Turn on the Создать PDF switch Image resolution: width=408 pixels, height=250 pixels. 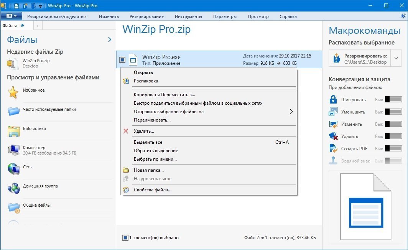pyautogui.click(x=393, y=149)
